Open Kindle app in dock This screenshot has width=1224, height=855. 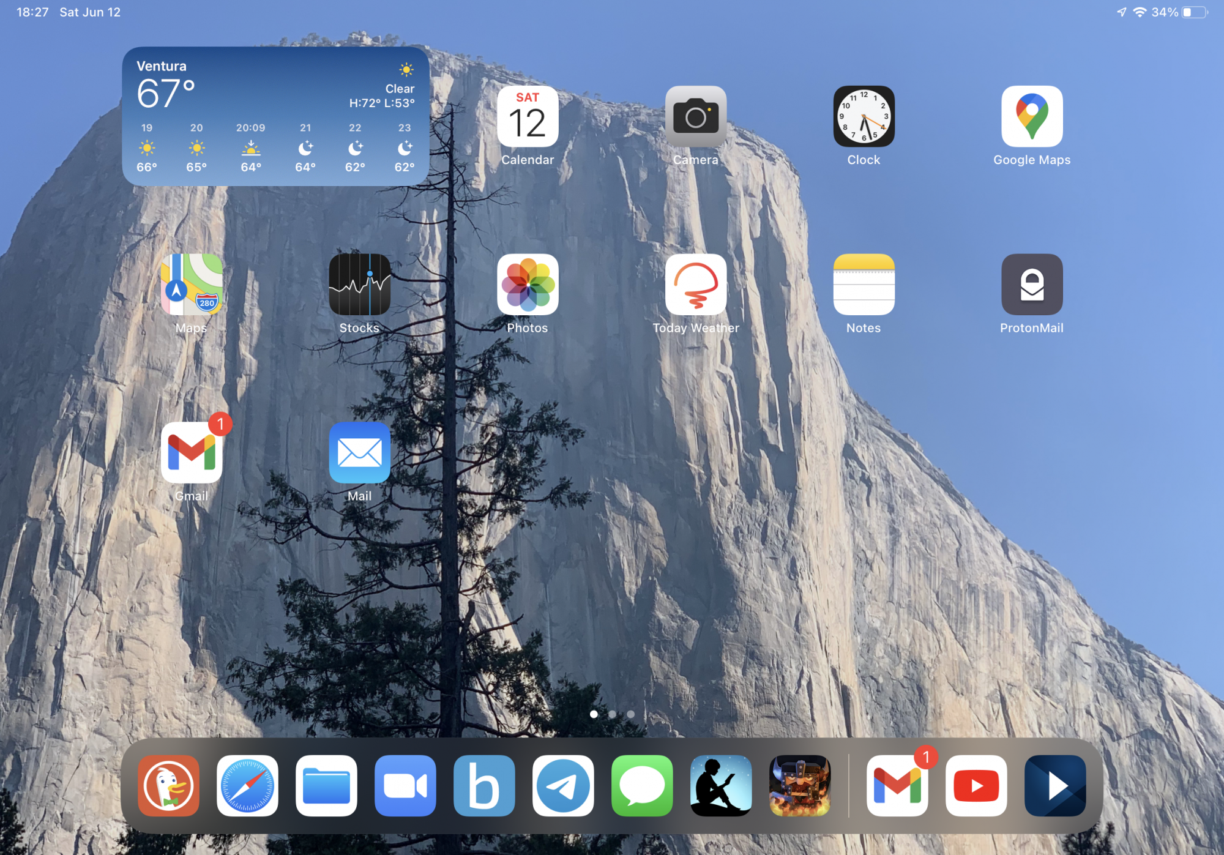721,786
